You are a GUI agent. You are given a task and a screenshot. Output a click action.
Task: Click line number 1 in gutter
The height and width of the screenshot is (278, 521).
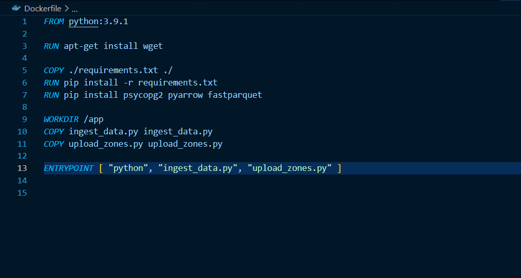(x=24, y=22)
